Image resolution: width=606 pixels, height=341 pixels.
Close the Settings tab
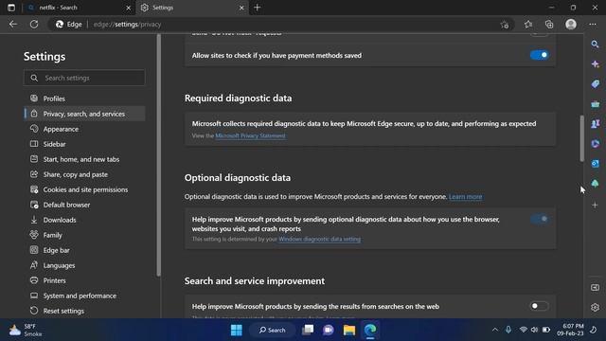click(x=241, y=8)
